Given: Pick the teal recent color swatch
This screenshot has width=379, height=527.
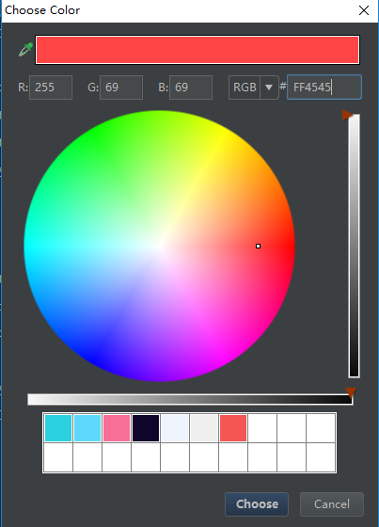Looking at the screenshot, I should point(58,428).
